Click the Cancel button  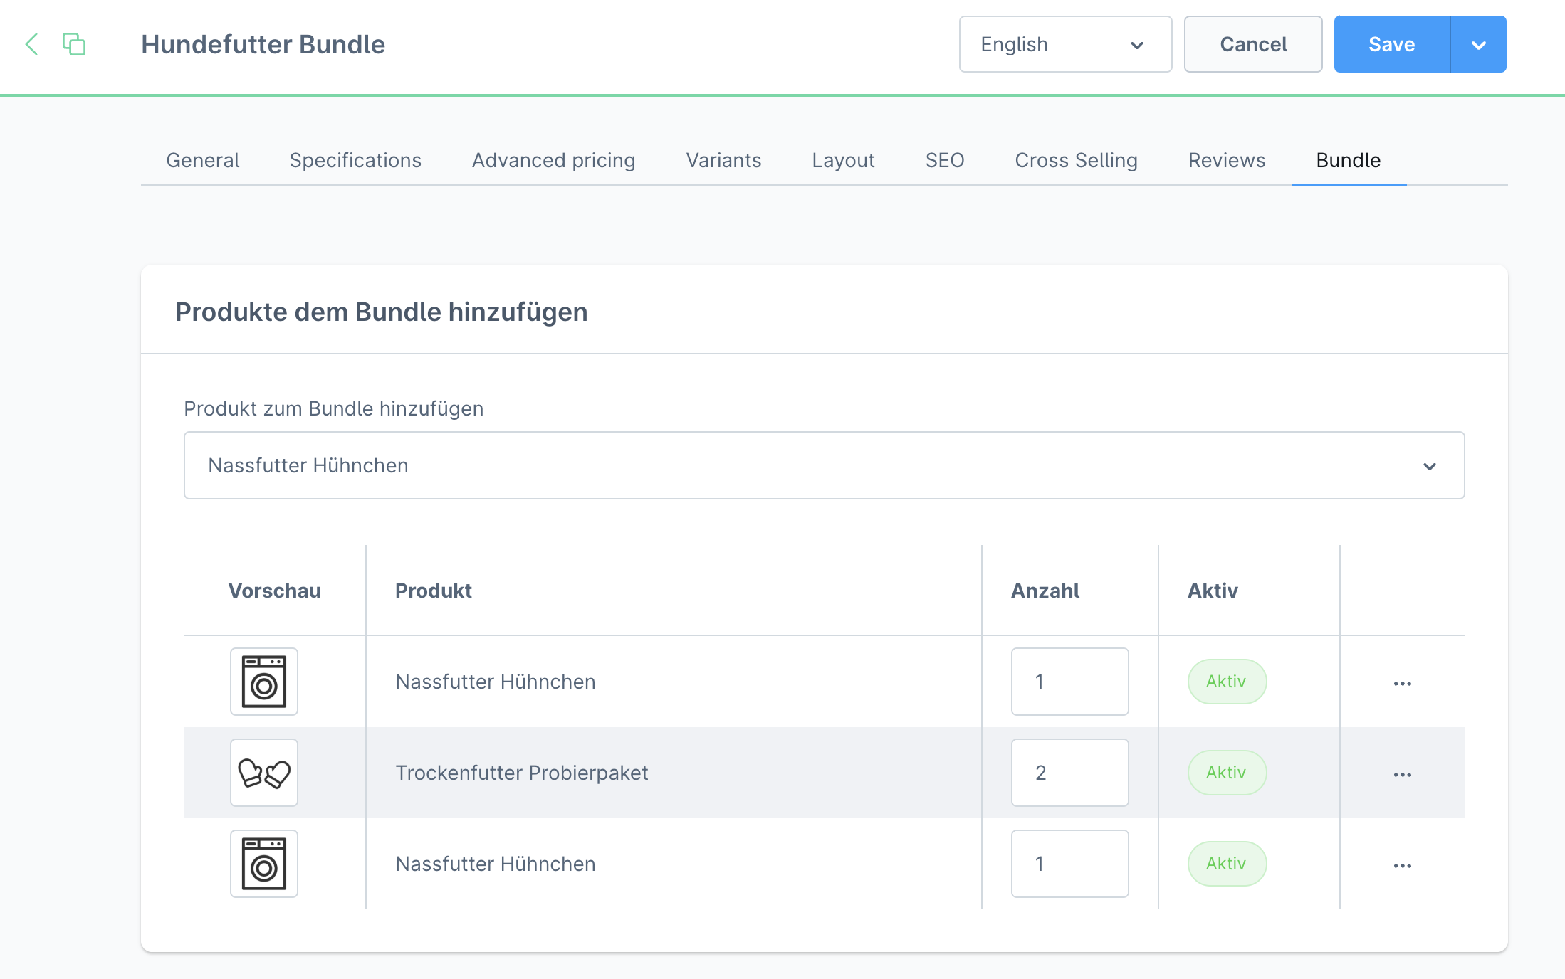1252,44
